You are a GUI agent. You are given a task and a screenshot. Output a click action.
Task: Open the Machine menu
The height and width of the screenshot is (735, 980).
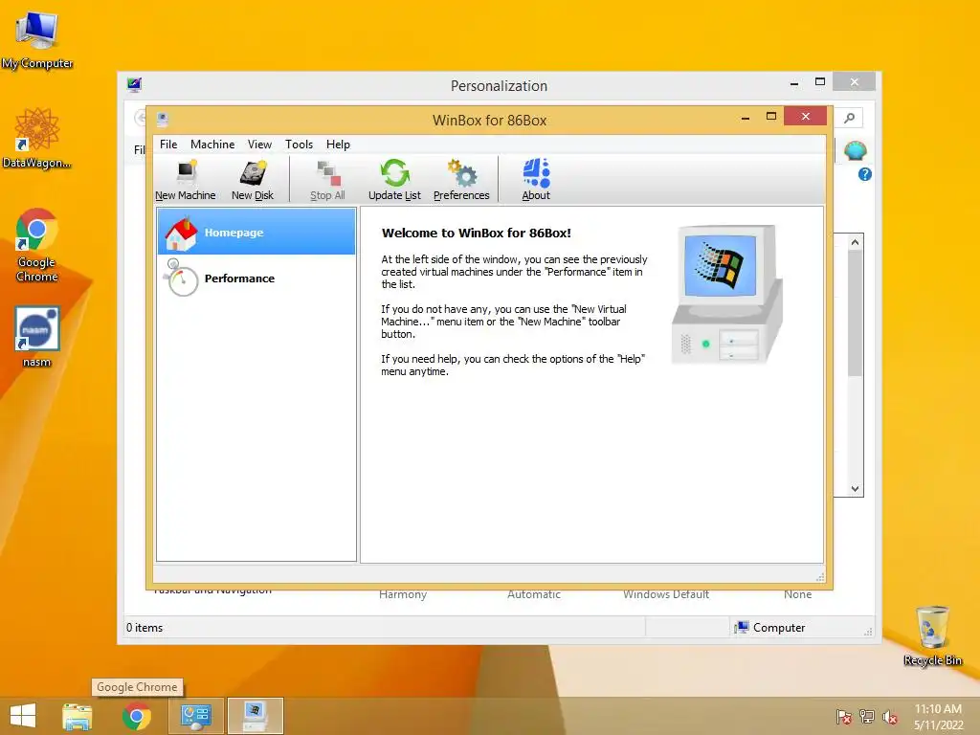point(212,145)
